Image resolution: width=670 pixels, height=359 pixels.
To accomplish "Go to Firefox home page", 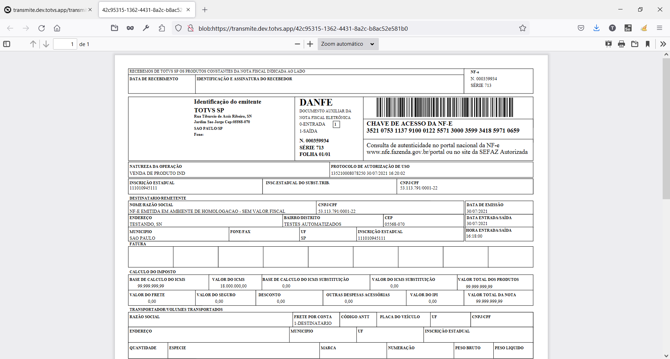I will 57,28.
